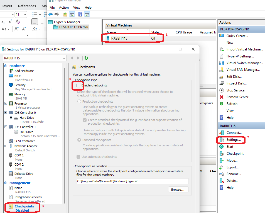Click the green refresh icon in Settings window
The width and height of the screenshot is (265, 213).
[86, 58]
